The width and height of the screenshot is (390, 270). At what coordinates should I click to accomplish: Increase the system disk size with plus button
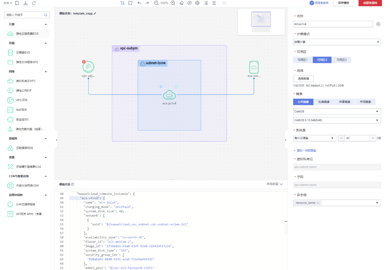coord(373,138)
